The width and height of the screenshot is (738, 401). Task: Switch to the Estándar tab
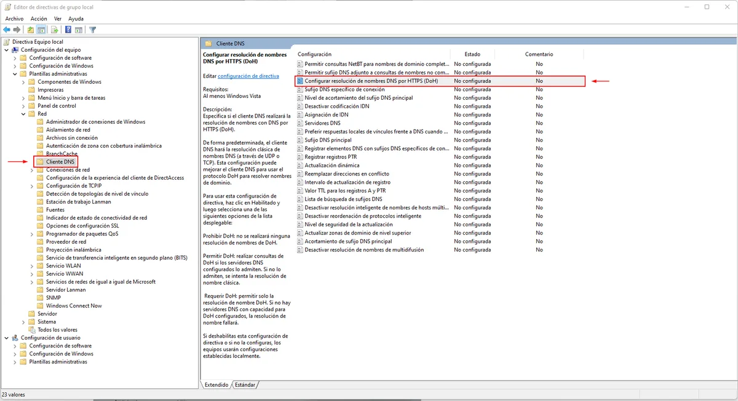(245, 384)
